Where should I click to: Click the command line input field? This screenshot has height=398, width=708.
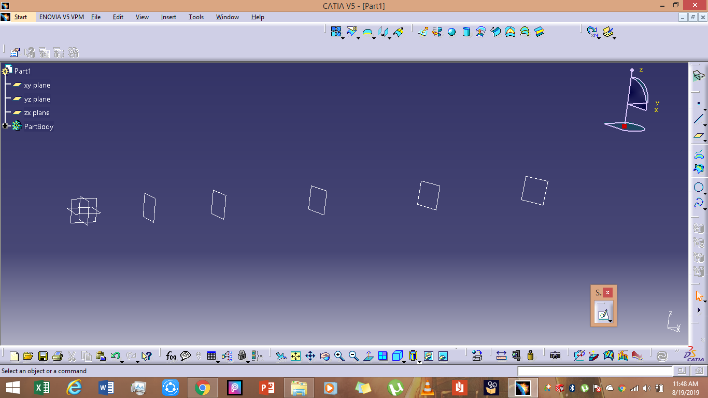tap(594, 371)
